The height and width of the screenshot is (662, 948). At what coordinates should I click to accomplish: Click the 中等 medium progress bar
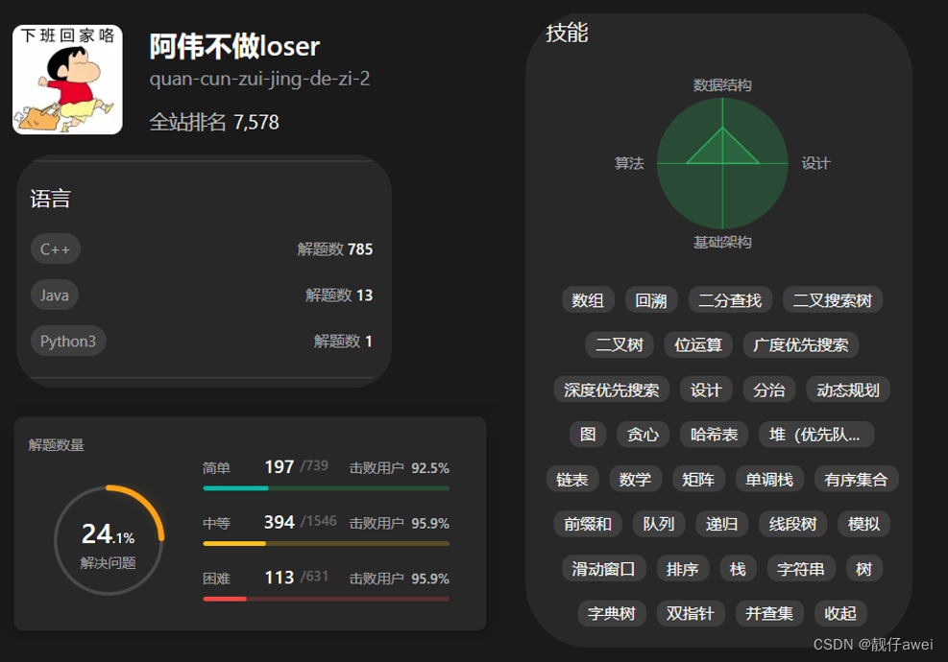point(327,544)
